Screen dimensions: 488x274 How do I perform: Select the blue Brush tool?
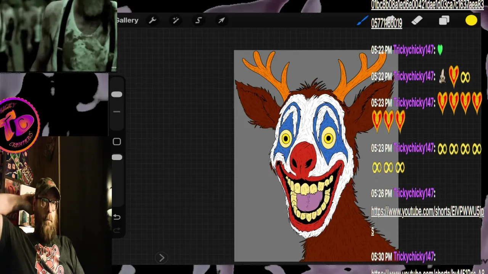pyautogui.click(x=362, y=21)
